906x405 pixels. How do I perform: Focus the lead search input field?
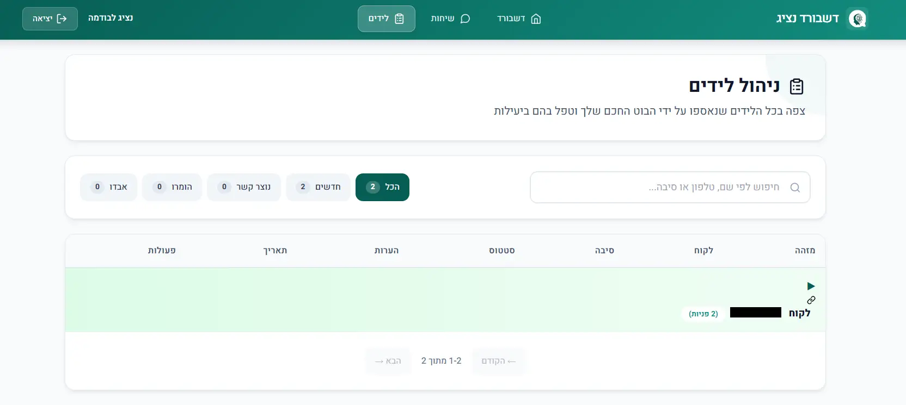[x=670, y=187]
